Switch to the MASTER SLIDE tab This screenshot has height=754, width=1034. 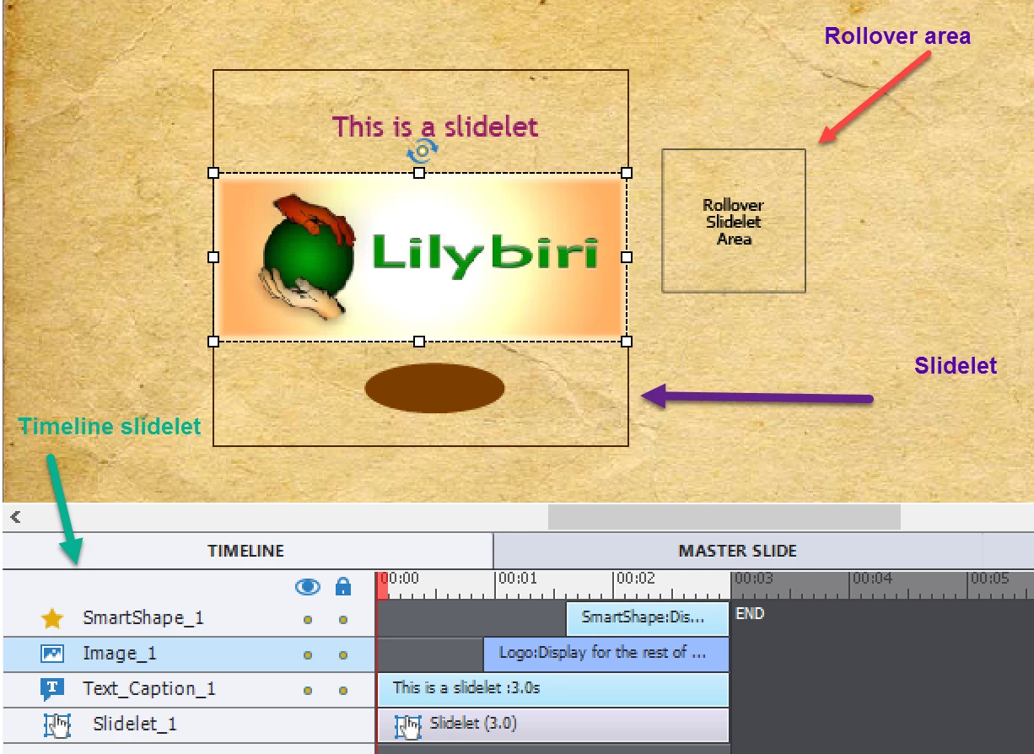[x=737, y=551]
